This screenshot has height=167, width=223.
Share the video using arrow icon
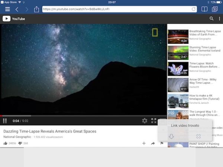(153, 143)
